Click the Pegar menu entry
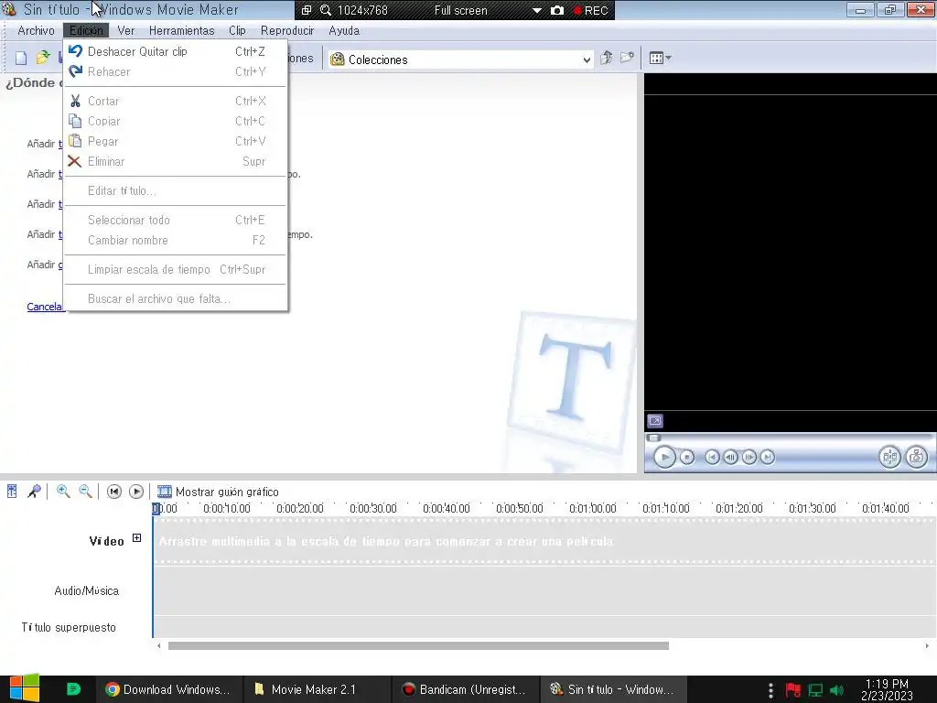Image resolution: width=937 pixels, height=703 pixels. click(175, 142)
